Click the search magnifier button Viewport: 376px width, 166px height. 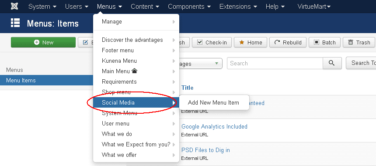[x=332, y=63]
